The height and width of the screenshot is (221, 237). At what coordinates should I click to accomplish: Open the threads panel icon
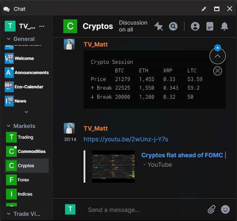click(210, 26)
